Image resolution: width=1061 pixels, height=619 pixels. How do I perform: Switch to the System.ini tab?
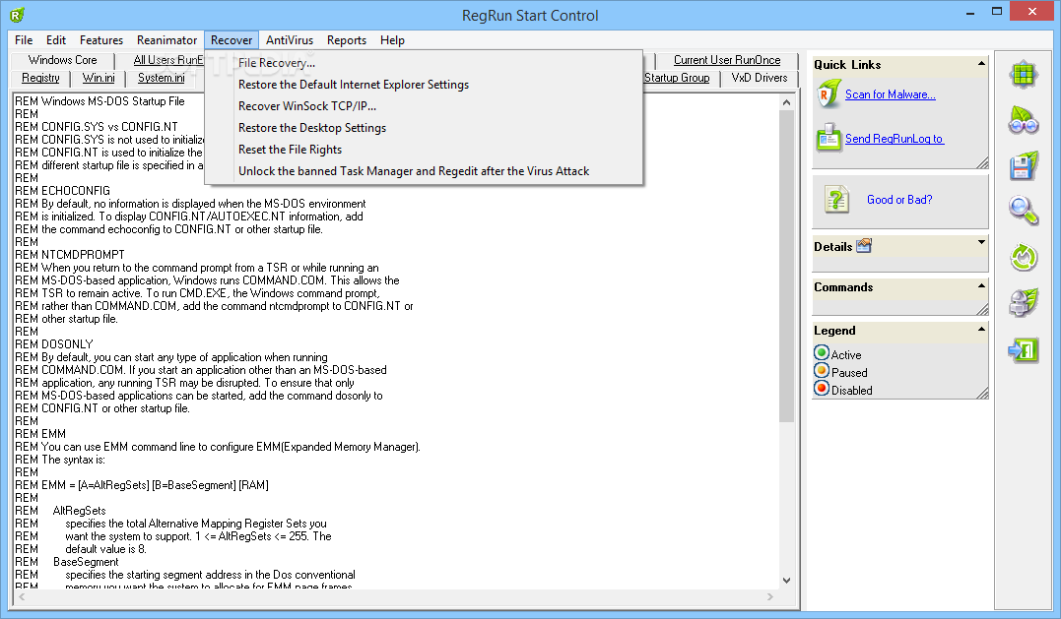coord(161,78)
